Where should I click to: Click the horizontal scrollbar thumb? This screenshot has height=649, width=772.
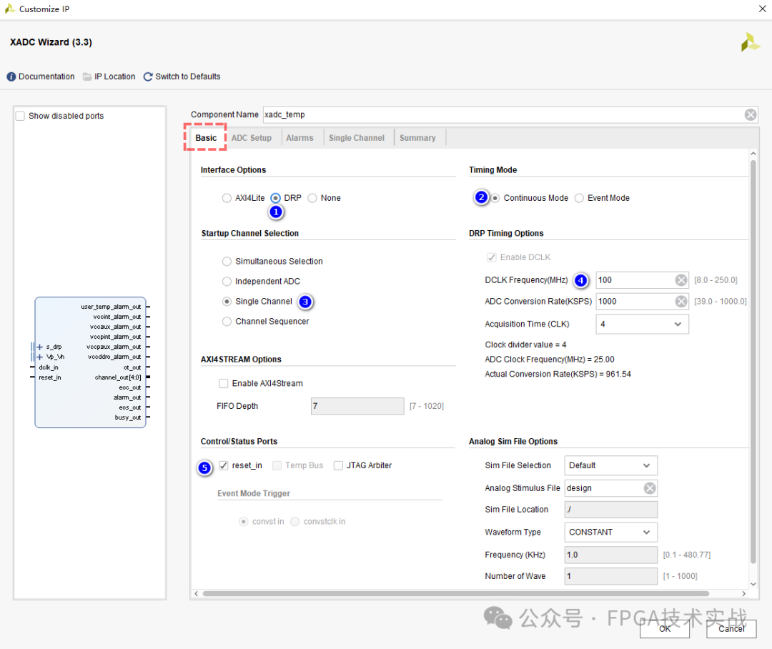click(455, 594)
